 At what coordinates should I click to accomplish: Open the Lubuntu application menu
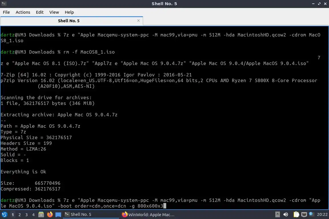pyautogui.click(x=4, y=214)
